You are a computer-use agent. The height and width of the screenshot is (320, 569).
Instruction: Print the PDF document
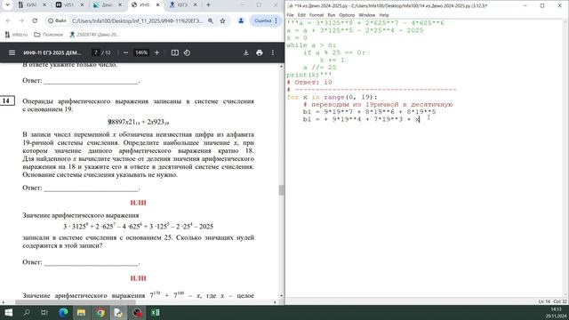point(259,52)
